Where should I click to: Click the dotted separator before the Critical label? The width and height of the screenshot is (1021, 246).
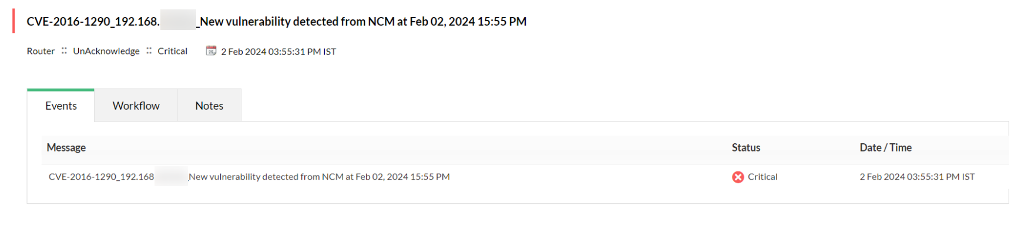149,51
